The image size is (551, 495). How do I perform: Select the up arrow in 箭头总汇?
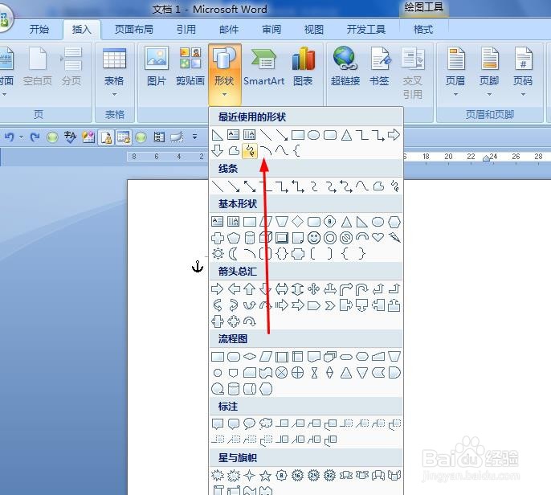(250, 289)
